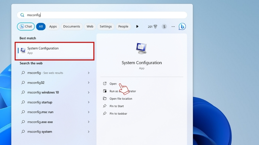Viewport: 259px width, 145px height.
Task: Open the S user account avatar
Action: coord(164,26)
